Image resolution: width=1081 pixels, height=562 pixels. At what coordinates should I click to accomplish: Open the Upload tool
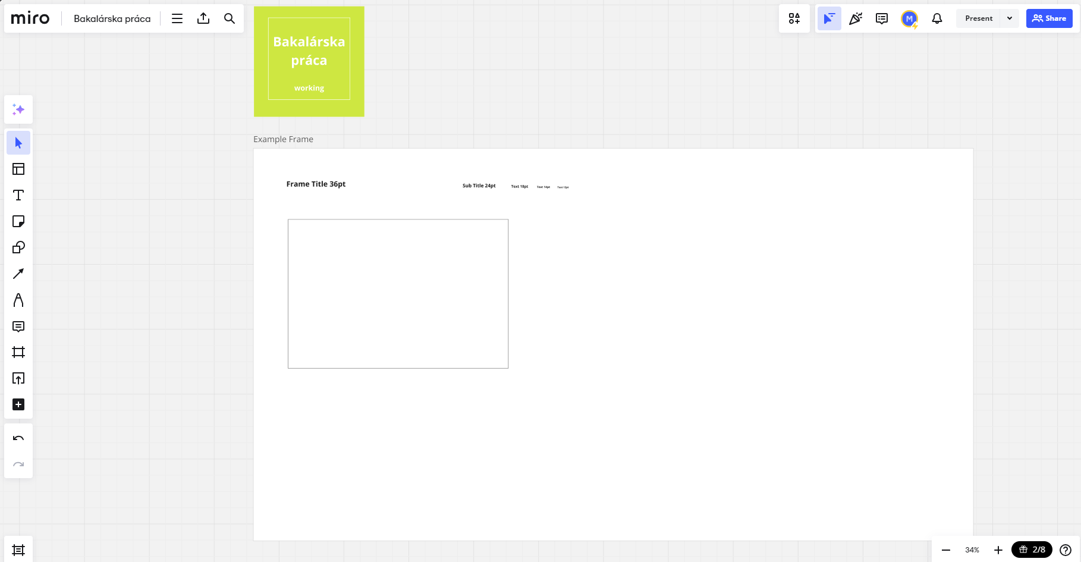pyautogui.click(x=18, y=378)
